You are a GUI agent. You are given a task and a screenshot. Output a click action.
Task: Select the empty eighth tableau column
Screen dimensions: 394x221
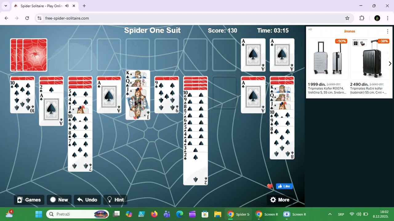224,93
